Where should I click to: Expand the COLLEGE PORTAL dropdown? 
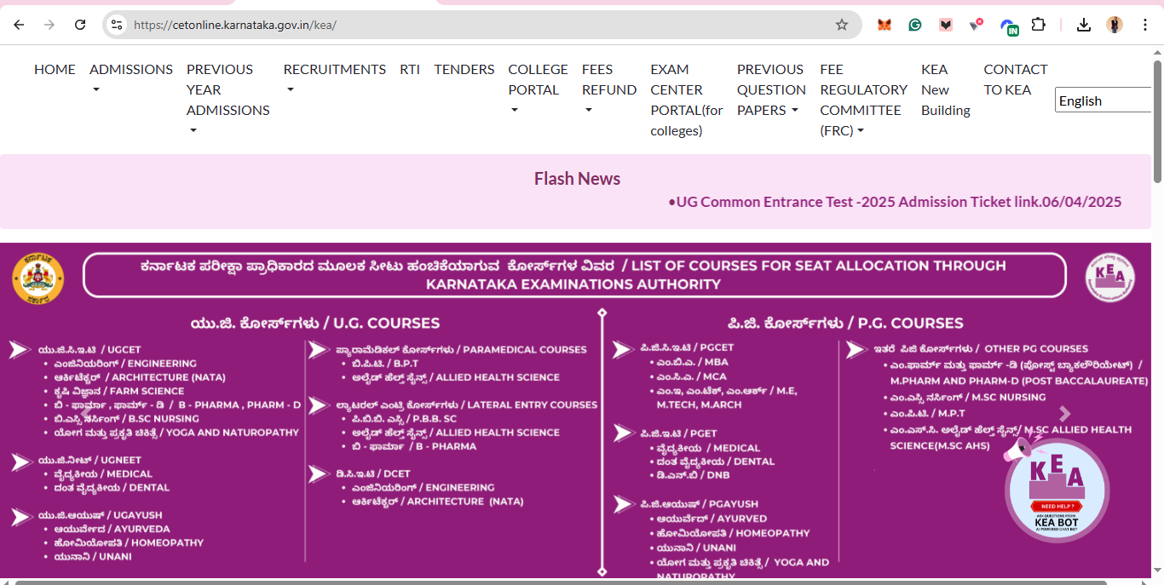538,89
